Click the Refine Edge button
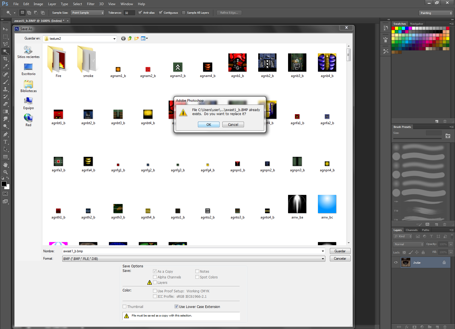 pos(229,13)
